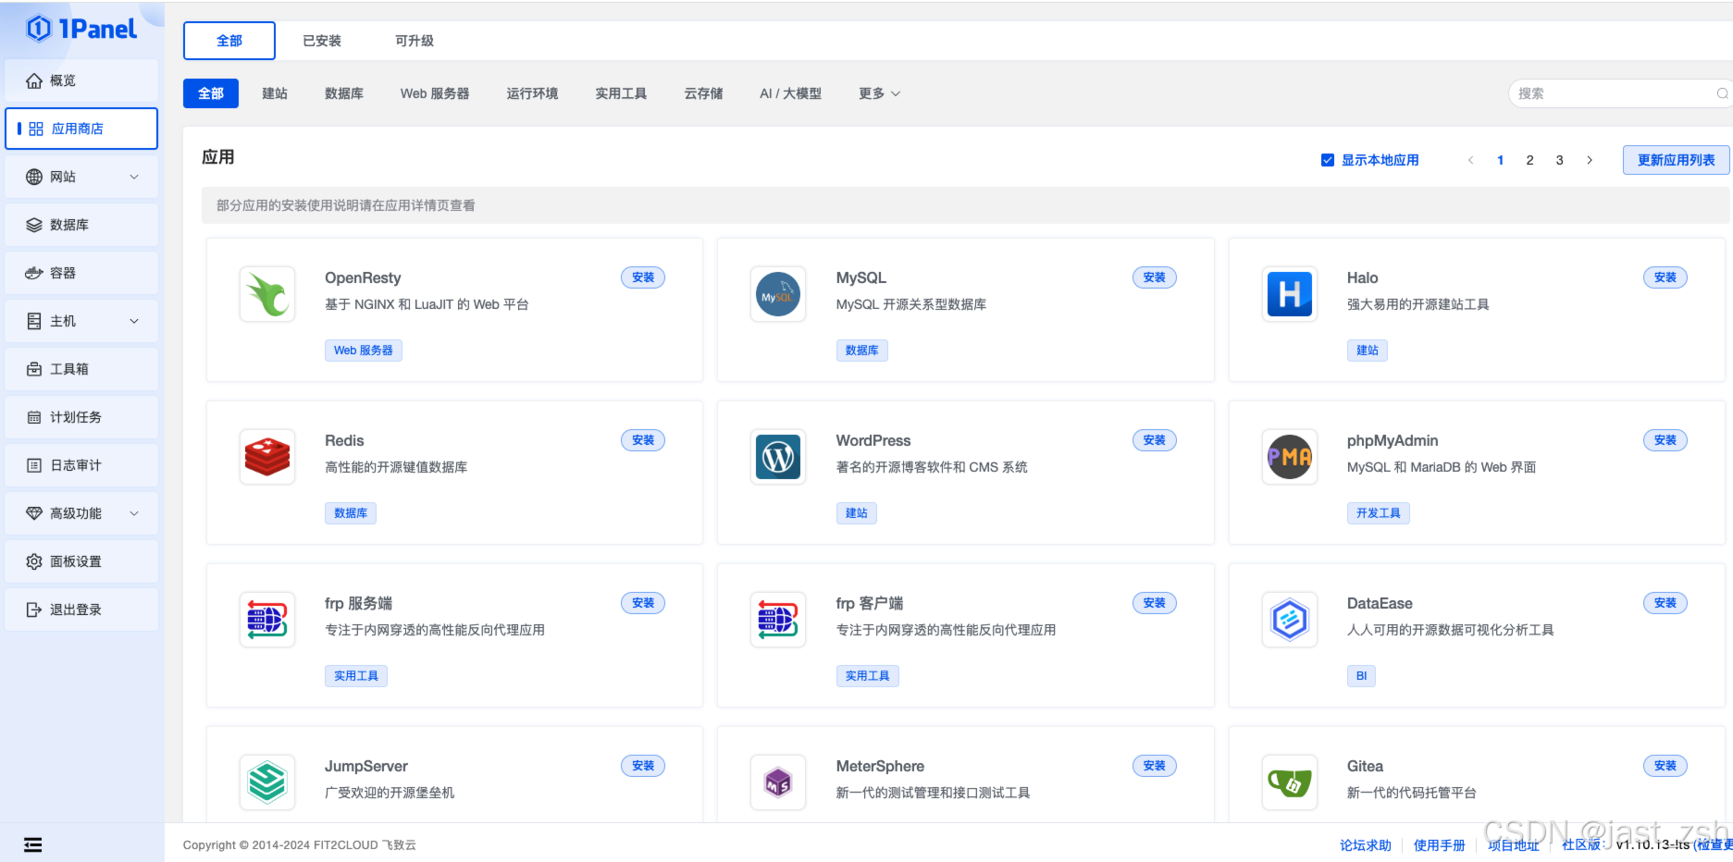Expand the 高级功能 submenu chevron

(x=134, y=513)
